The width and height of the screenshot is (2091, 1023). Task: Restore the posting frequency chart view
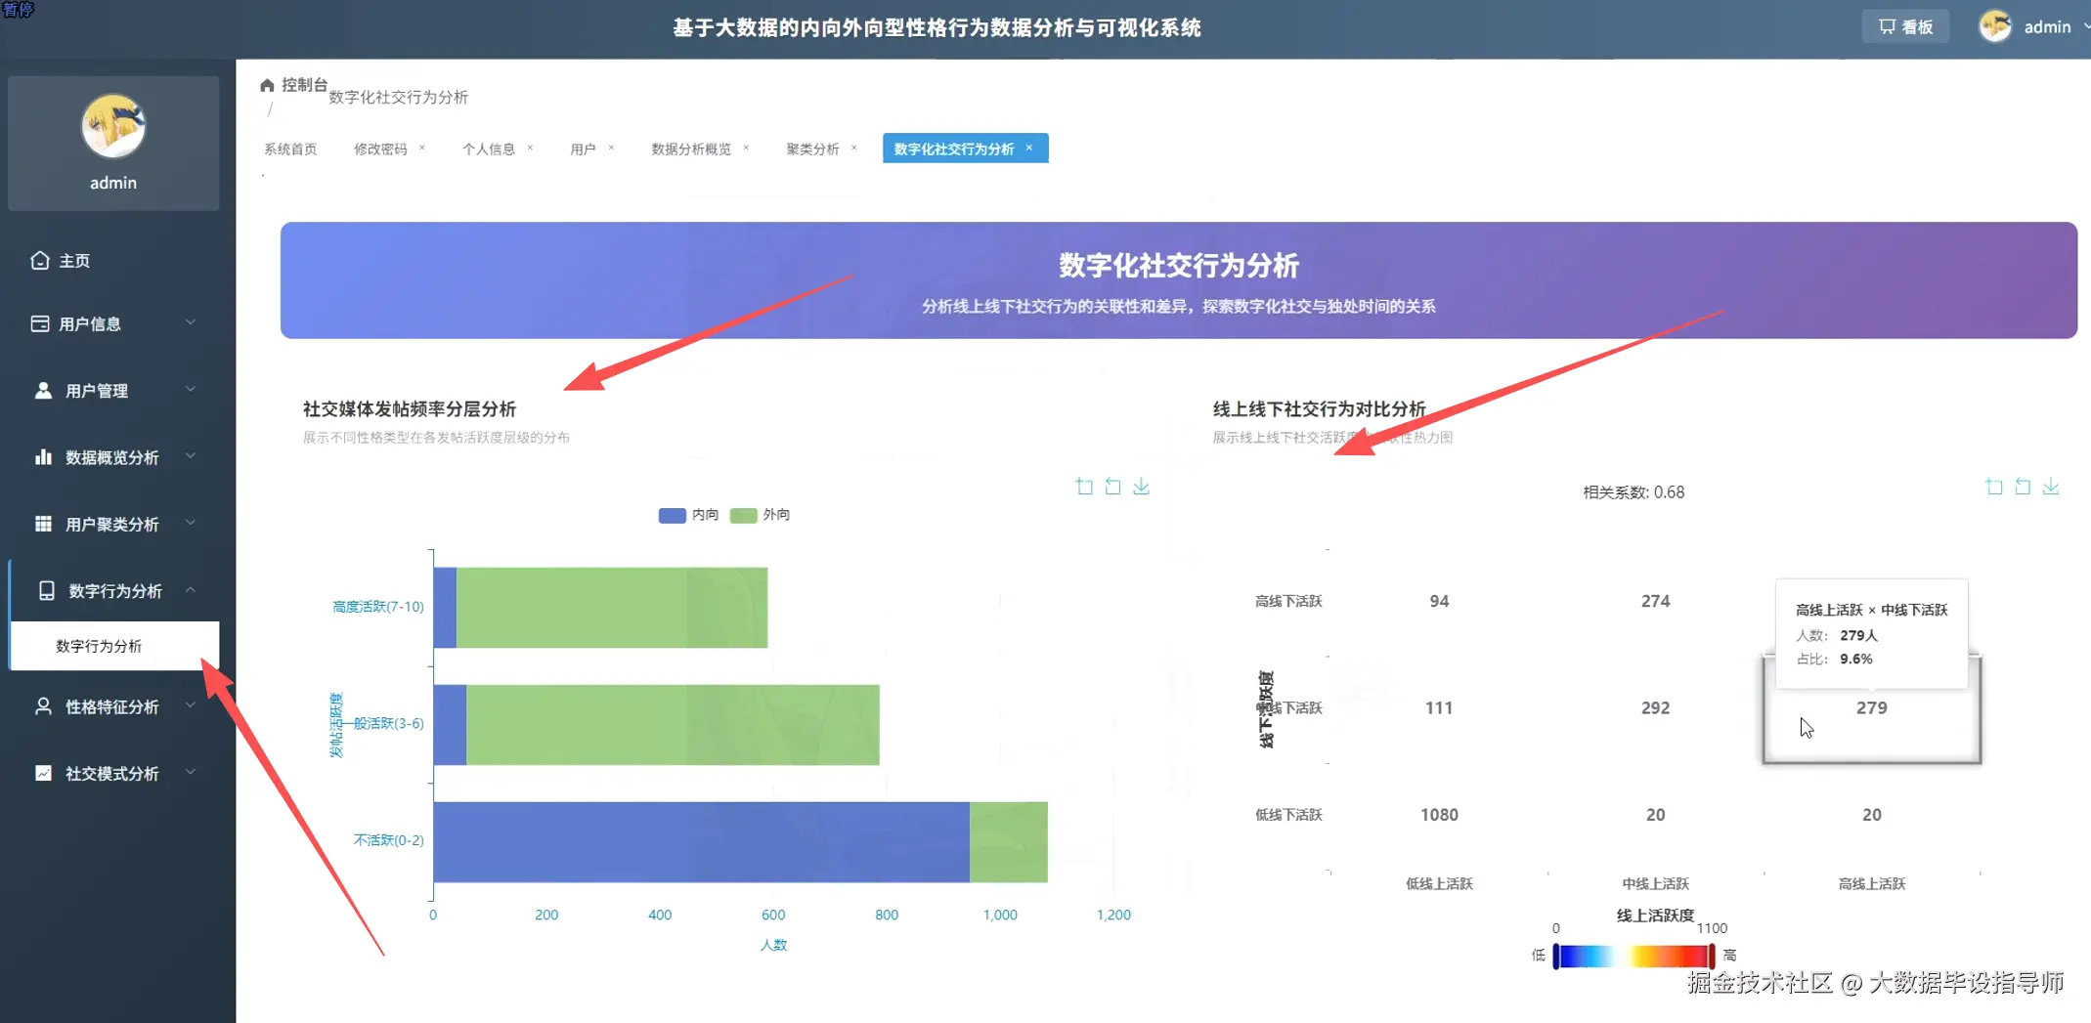point(1112,486)
